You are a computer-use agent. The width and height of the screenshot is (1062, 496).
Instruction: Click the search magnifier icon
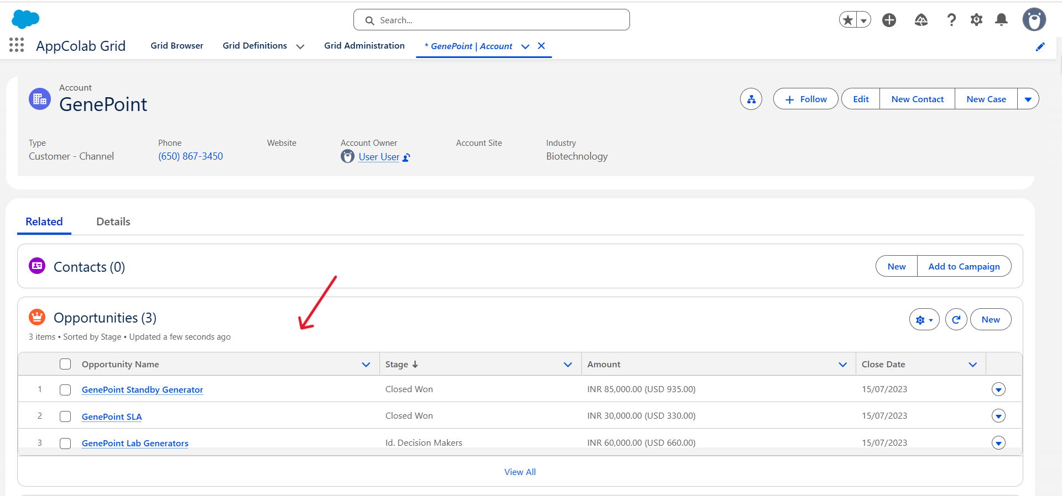(369, 20)
